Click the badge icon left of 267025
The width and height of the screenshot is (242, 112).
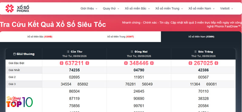191,63
